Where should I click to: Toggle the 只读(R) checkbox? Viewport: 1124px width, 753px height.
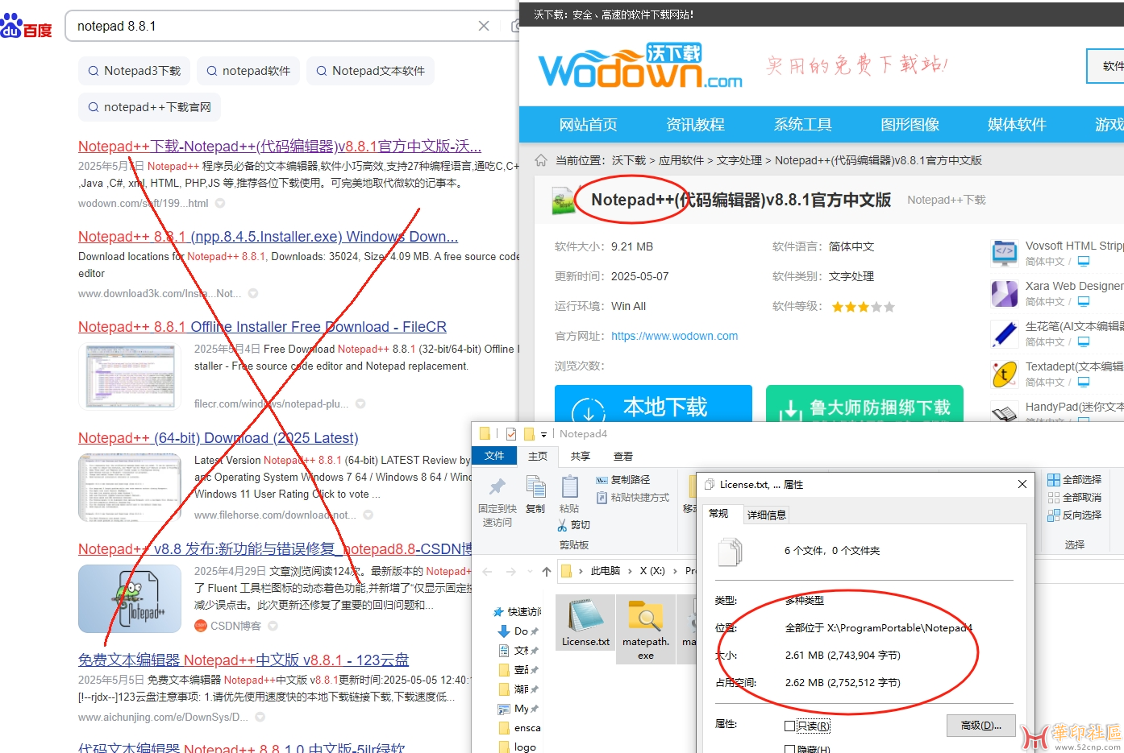tap(790, 726)
